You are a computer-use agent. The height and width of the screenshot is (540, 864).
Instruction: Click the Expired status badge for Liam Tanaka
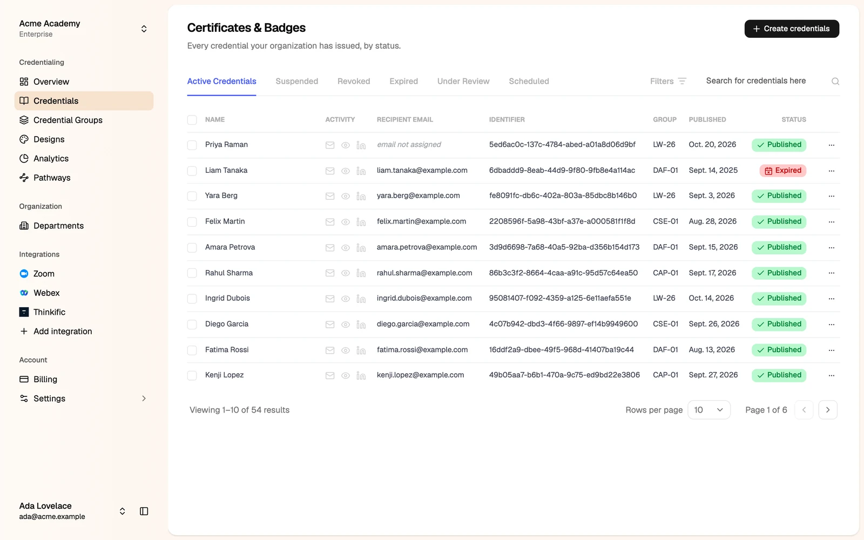tap(783, 171)
